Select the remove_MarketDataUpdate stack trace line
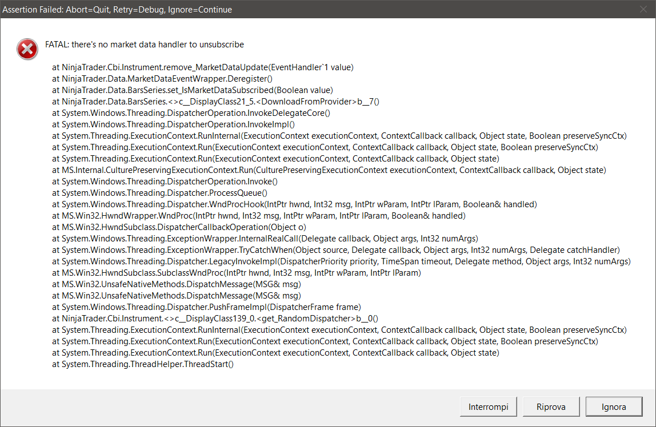Viewport: 656px width, 427px height. (x=203, y=67)
